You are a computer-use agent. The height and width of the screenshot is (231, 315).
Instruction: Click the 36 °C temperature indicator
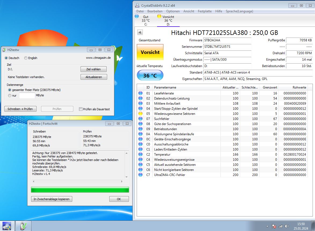click(150, 75)
